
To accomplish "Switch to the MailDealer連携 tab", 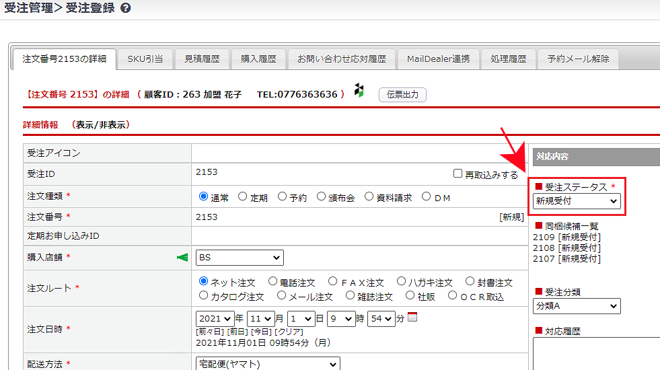I will pyautogui.click(x=438, y=59).
